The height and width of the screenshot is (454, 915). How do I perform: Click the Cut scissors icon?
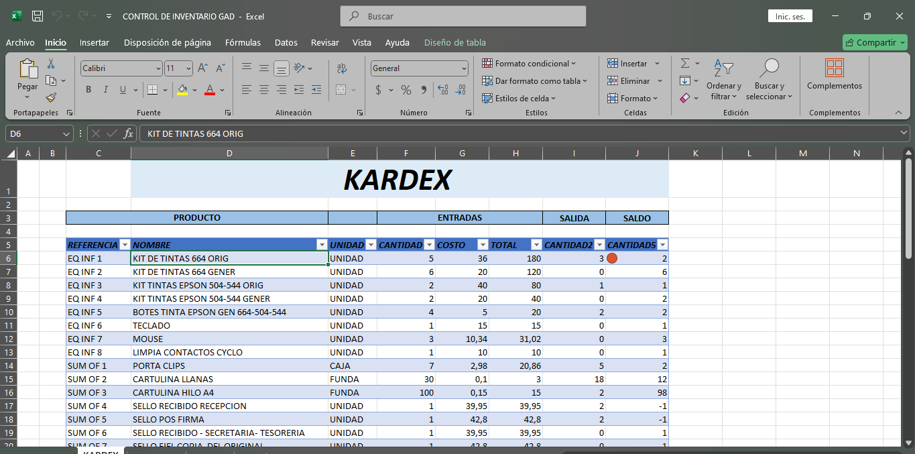(x=51, y=64)
